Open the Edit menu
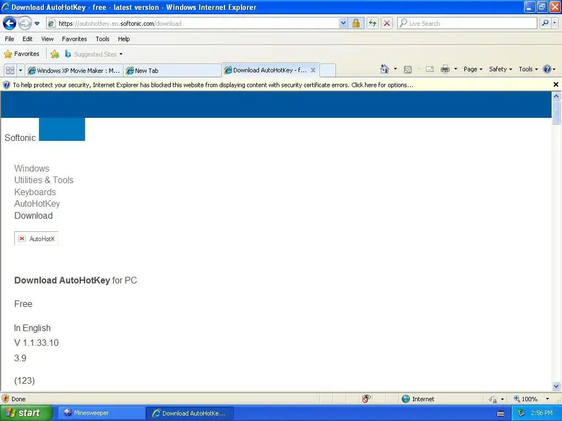The width and height of the screenshot is (562, 421). point(27,39)
